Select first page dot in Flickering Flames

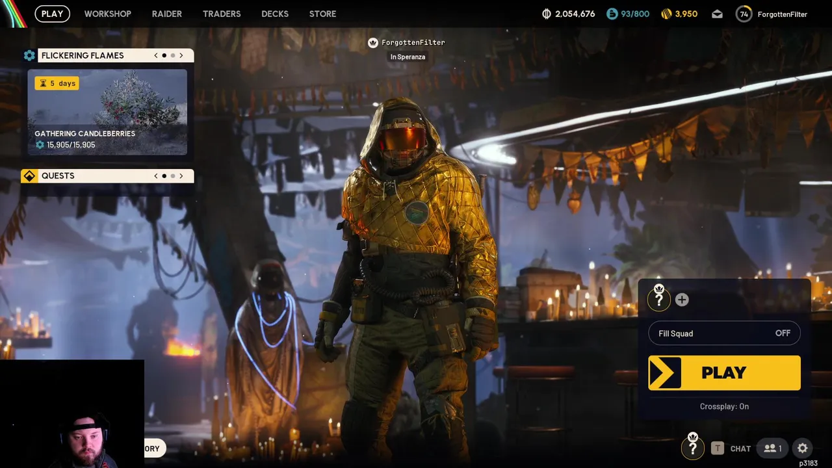(164, 56)
